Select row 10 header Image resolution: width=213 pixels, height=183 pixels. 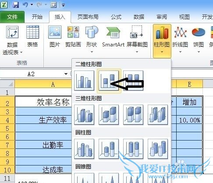tap(7, 169)
